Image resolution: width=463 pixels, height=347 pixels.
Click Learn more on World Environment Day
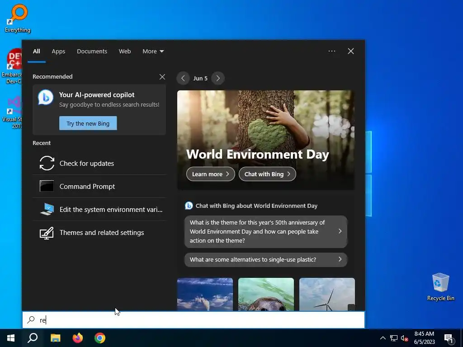(211, 174)
